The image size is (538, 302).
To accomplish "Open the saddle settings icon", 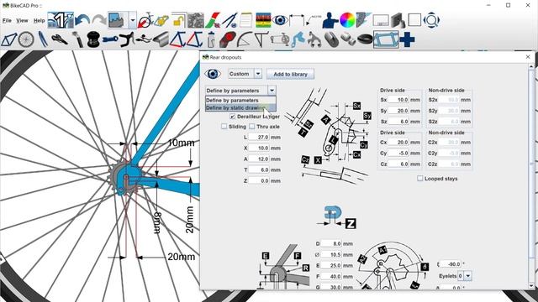I will pyautogui.click(x=60, y=39).
